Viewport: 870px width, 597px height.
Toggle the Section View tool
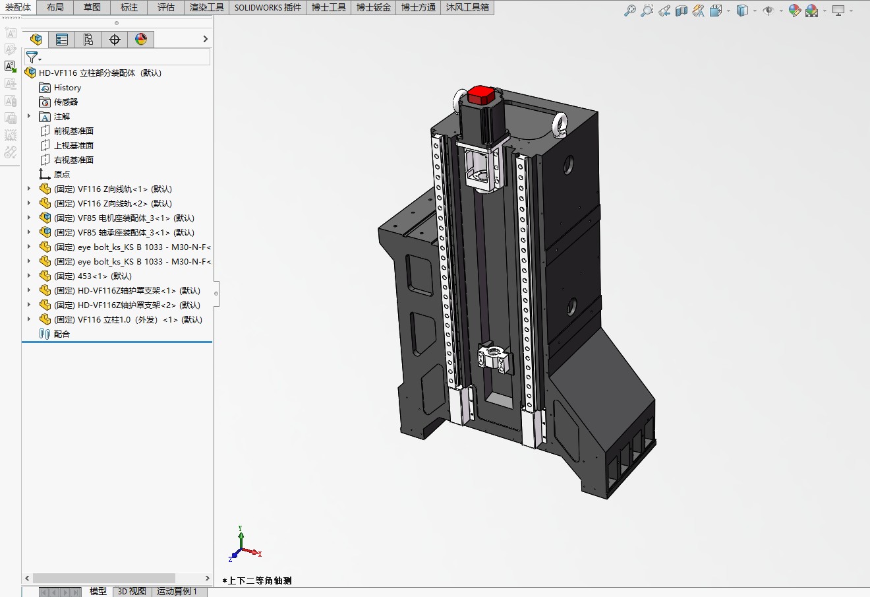tap(681, 11)
